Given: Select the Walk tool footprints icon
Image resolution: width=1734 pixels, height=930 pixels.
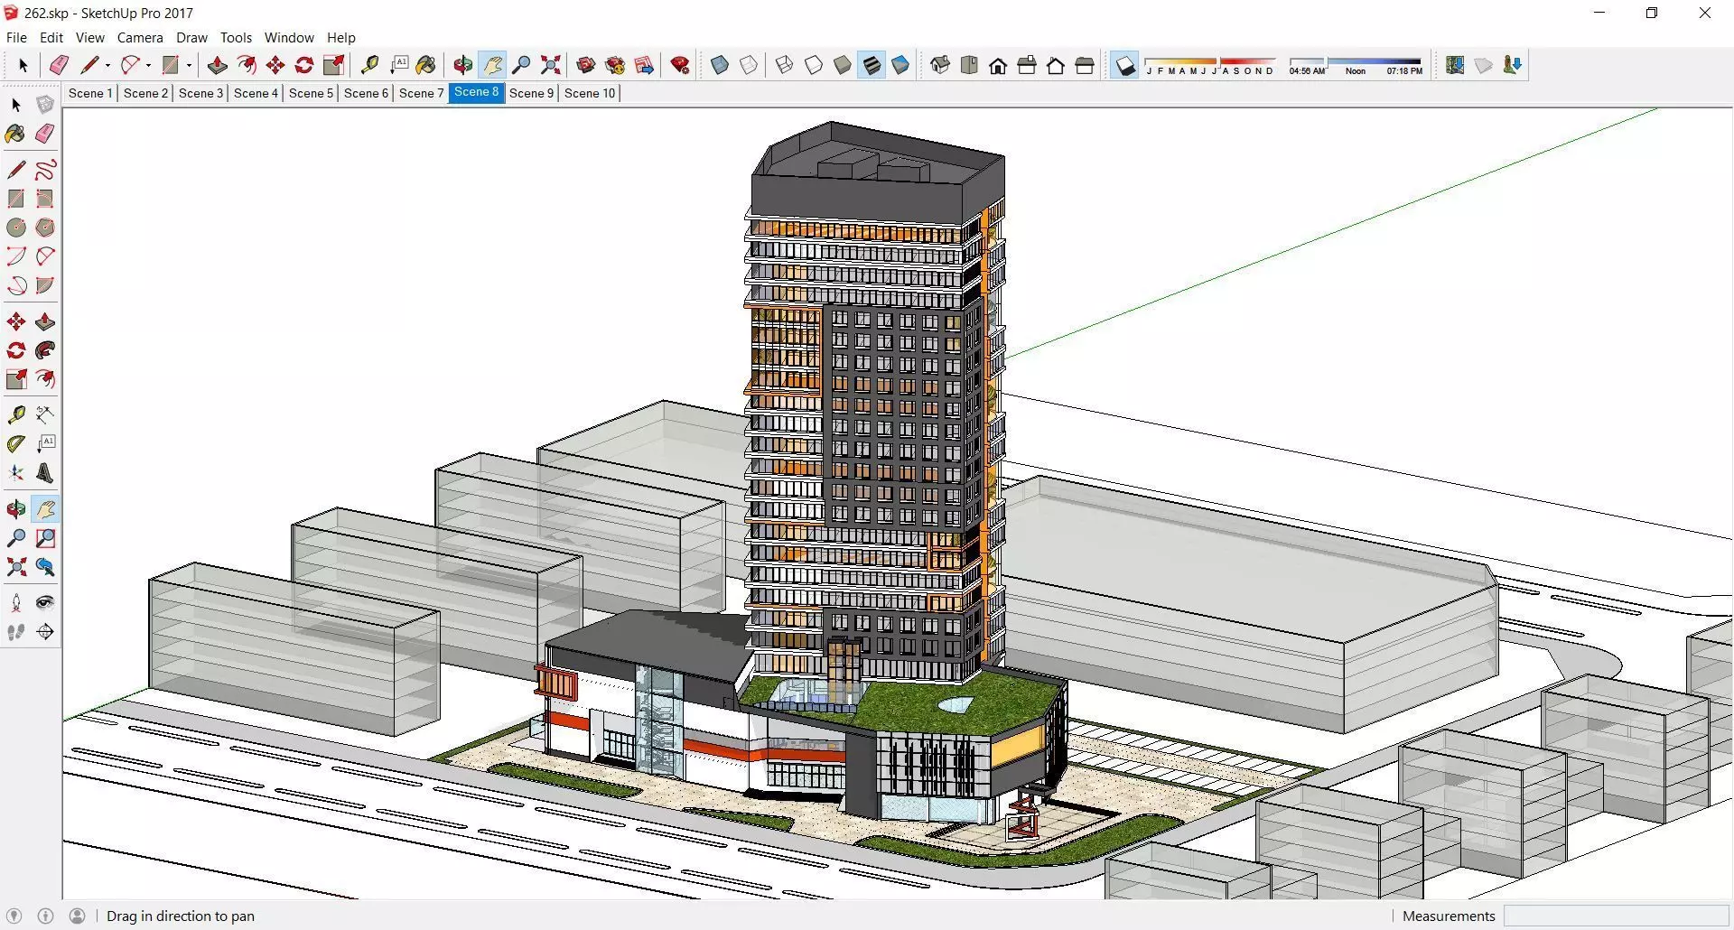Looking at the screenshot, I should click(16, 632).
